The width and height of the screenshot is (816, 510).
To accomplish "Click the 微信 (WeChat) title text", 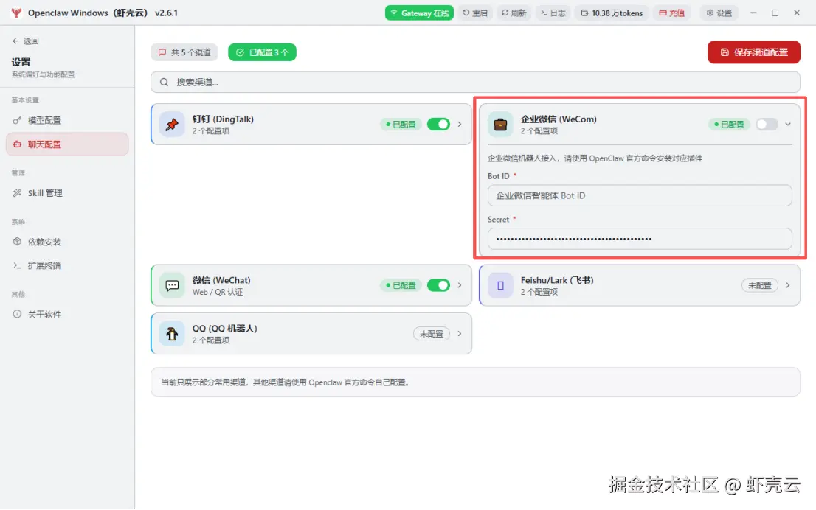I will [x=221, y=280].
